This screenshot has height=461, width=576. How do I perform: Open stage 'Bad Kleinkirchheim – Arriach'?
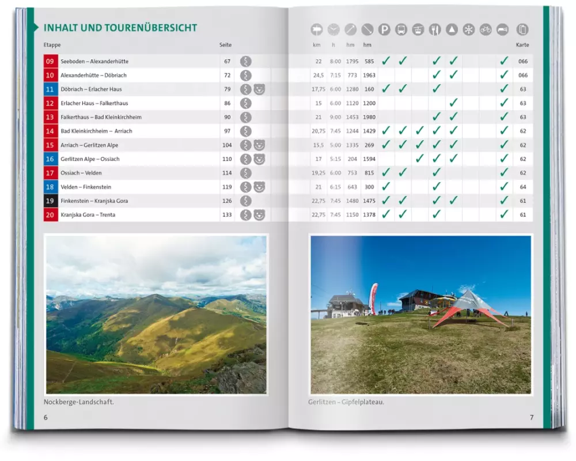(x=96, y=131)
